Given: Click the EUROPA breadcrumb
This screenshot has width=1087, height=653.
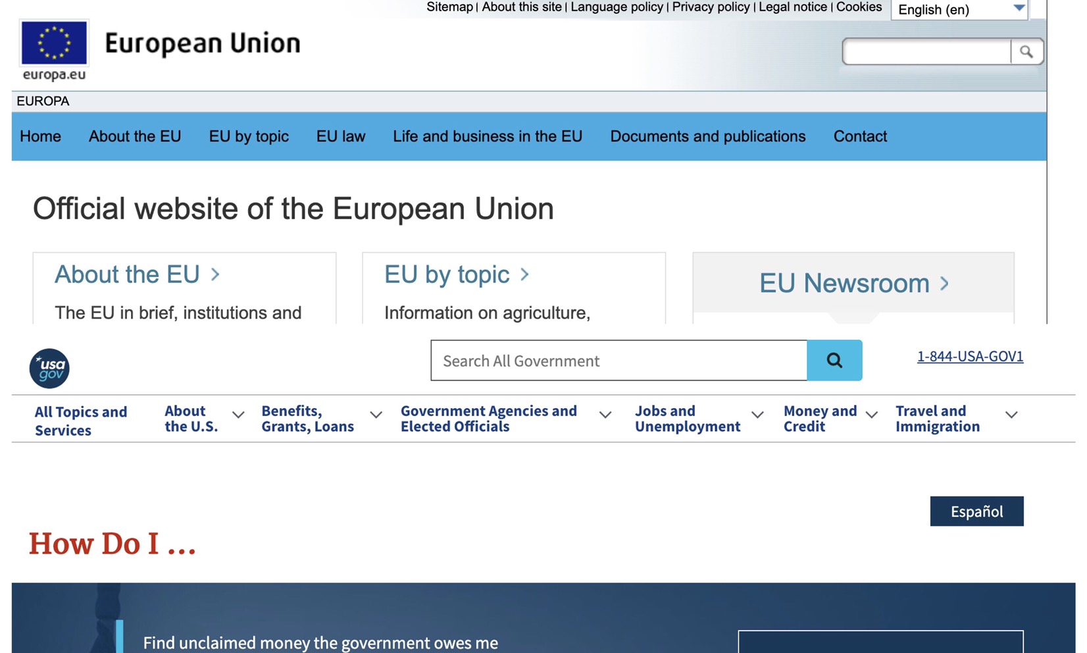Looking at the screenshot, I should (43, 101).
